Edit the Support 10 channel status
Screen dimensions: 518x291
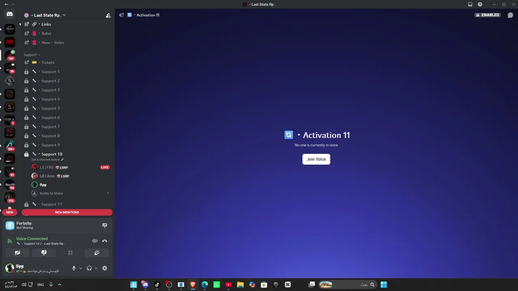point(47,160)
